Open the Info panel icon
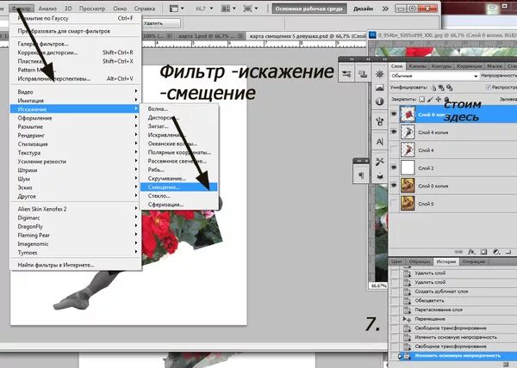The width and height of the screenshot is (517, 368). [379, 101]
